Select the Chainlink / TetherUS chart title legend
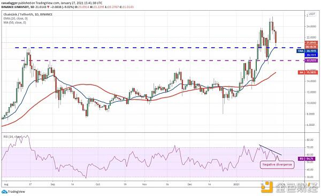321x196 pixels. 28,14
